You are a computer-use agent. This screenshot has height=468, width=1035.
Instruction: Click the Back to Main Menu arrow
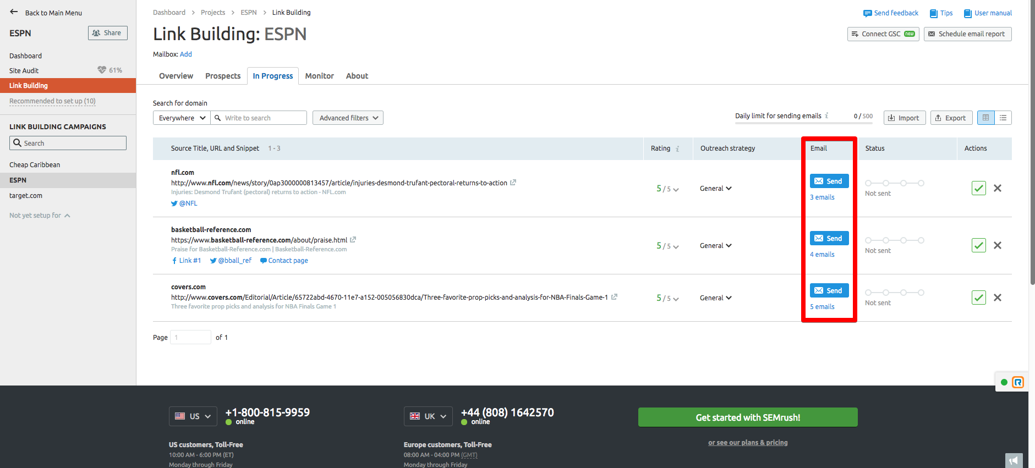[14, 12]
